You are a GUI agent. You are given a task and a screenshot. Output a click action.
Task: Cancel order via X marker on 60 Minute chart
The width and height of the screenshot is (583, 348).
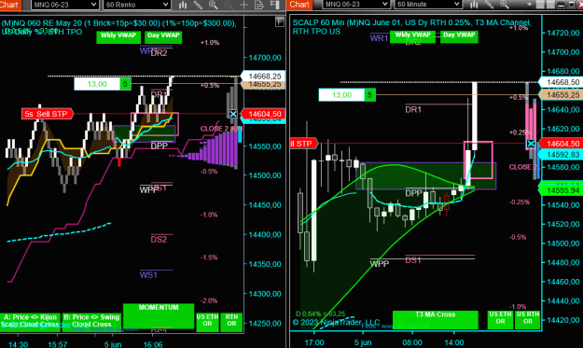click(531, 144)
